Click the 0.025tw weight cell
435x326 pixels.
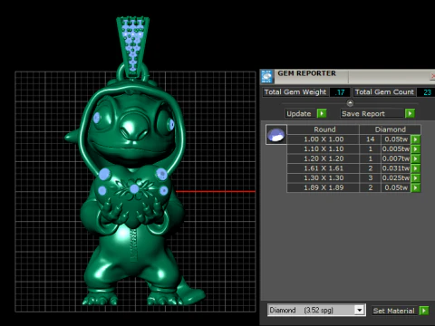click(396, 177)
